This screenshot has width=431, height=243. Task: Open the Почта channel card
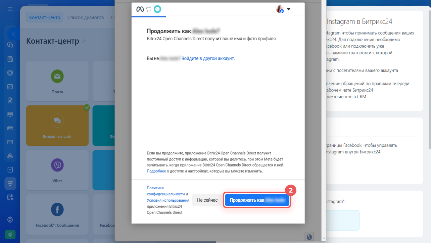pyautogui.click(x=57, y=81)
